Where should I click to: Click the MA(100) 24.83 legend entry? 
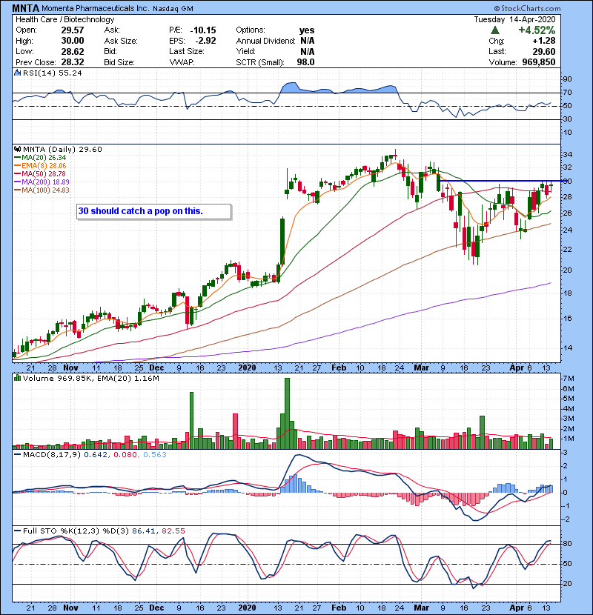pyautogui.click(x=42, y=190)
